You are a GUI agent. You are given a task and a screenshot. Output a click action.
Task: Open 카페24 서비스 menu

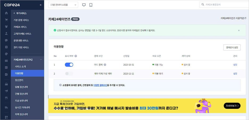click(20, 27)
